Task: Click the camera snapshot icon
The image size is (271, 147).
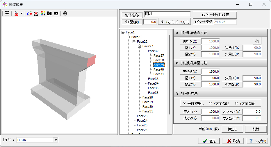Action: click(x=49, y=13)
